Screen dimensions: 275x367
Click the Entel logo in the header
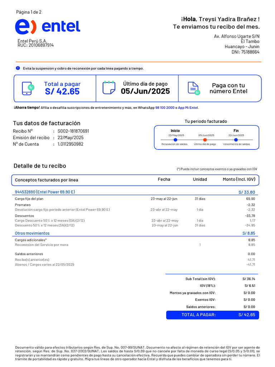coord(48,27)
